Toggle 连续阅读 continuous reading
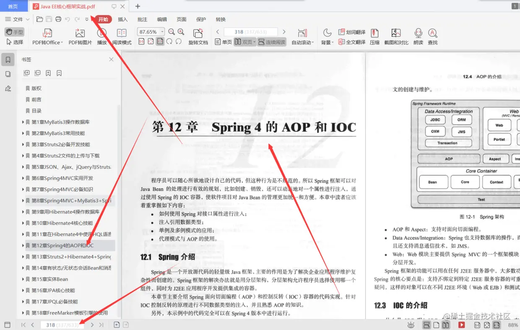 click(272, 42)
